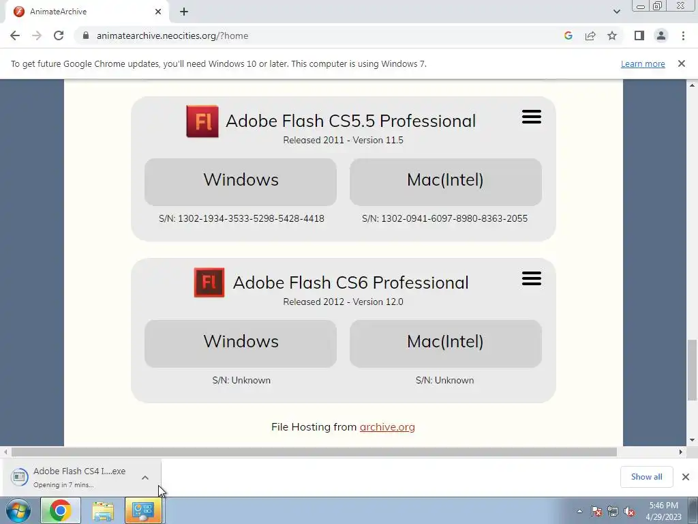Click S/N: Unknown under CS6 Mac(Intel)
This screenshot has width=698, height=524.
coord(444,380)
